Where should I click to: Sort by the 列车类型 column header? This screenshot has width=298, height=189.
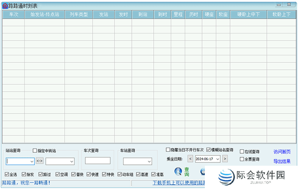coord(79,14)
